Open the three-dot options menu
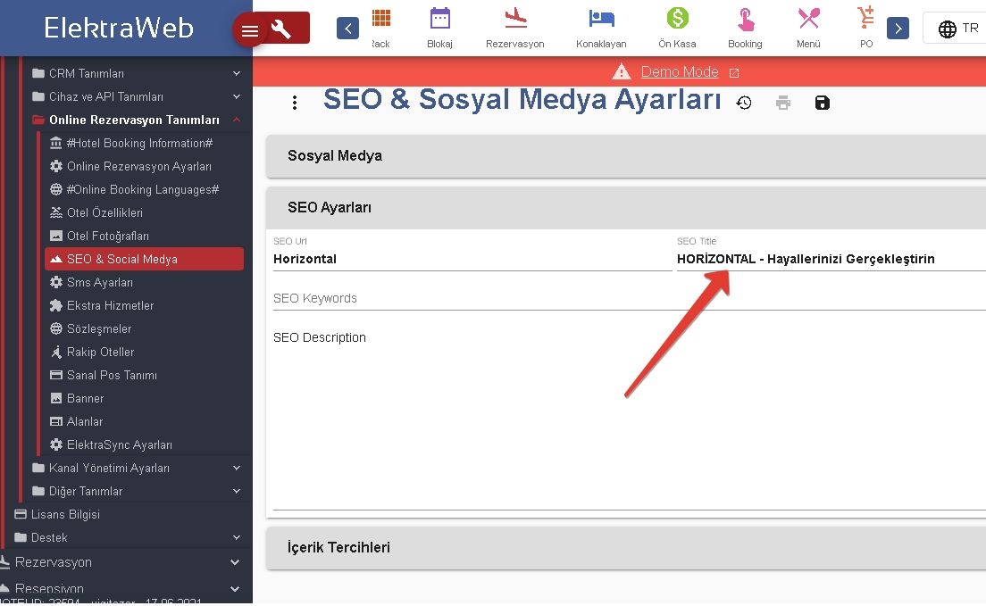Screen dimensions: 986x606 [x=295, y=103]
